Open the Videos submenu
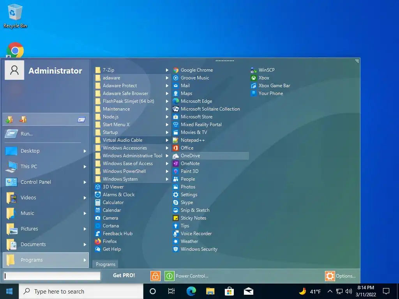The height and width of the screenshot is (299, 399). pyautogui.click(x=46, y=197)
